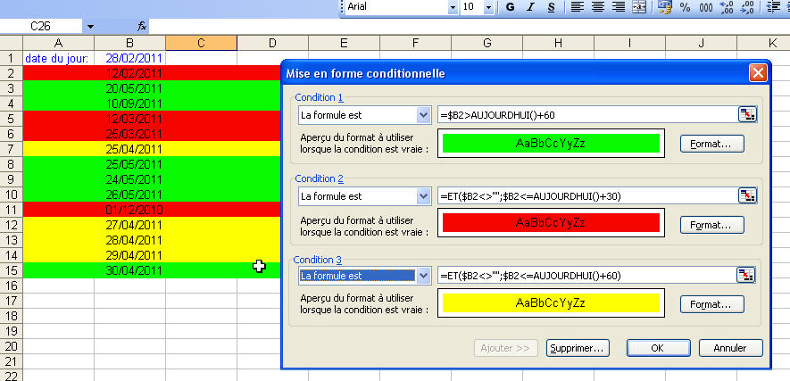Image resolution: width=790 pixels, height=381 pixels.
Task: Click cell with date 10/09/2011
Action: (x=130, y=104)
